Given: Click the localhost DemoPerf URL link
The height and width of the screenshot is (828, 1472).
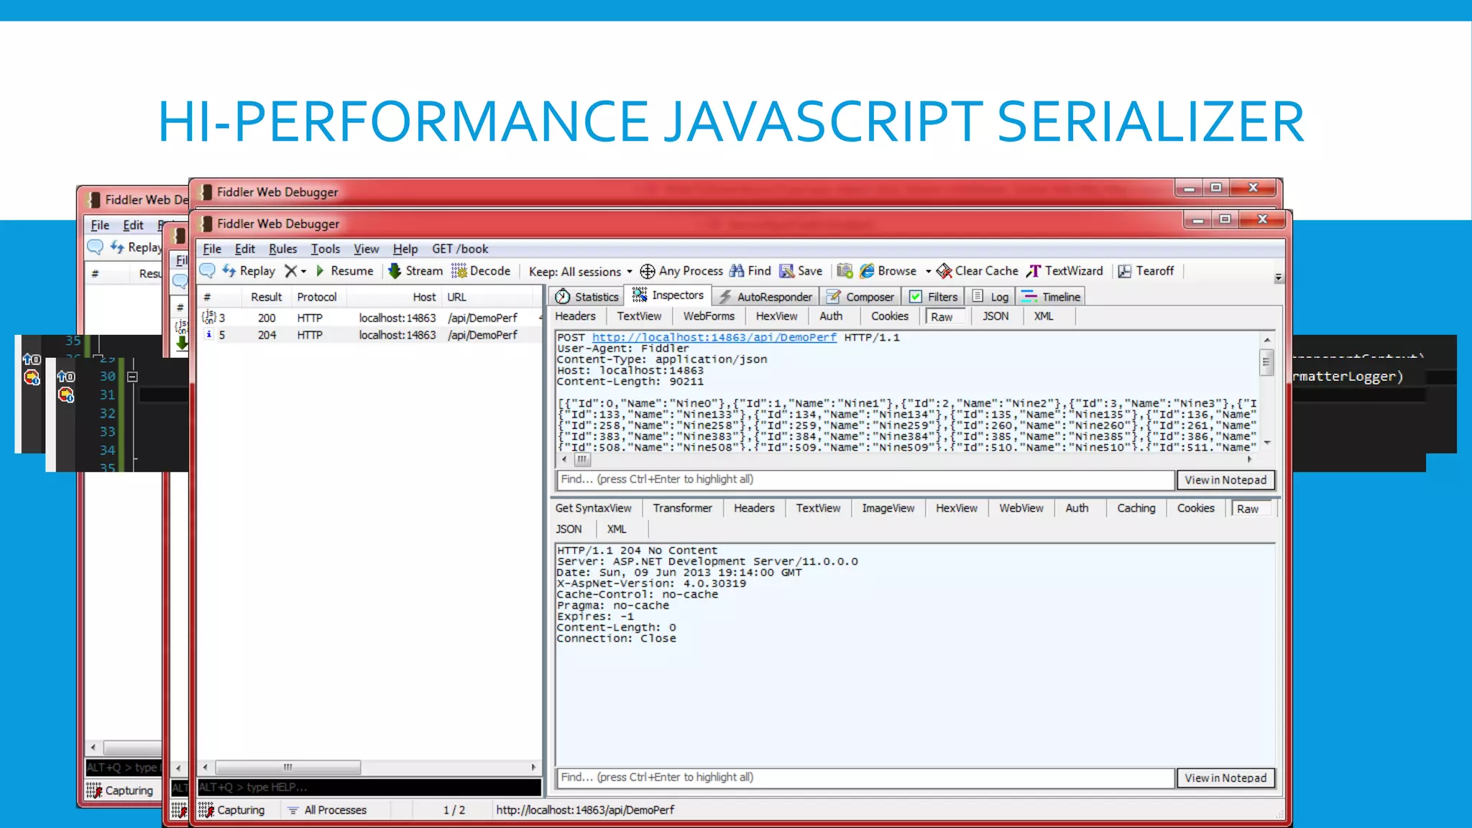Looking at the screenshot, I should point(714,337).
